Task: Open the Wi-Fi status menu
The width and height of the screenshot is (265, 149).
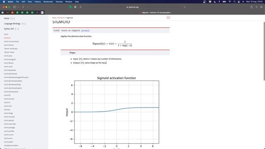Action: click(x=229, y=2)
